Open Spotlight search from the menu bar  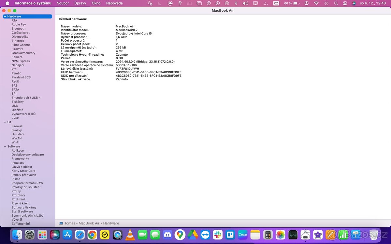(x=336, y=4)
